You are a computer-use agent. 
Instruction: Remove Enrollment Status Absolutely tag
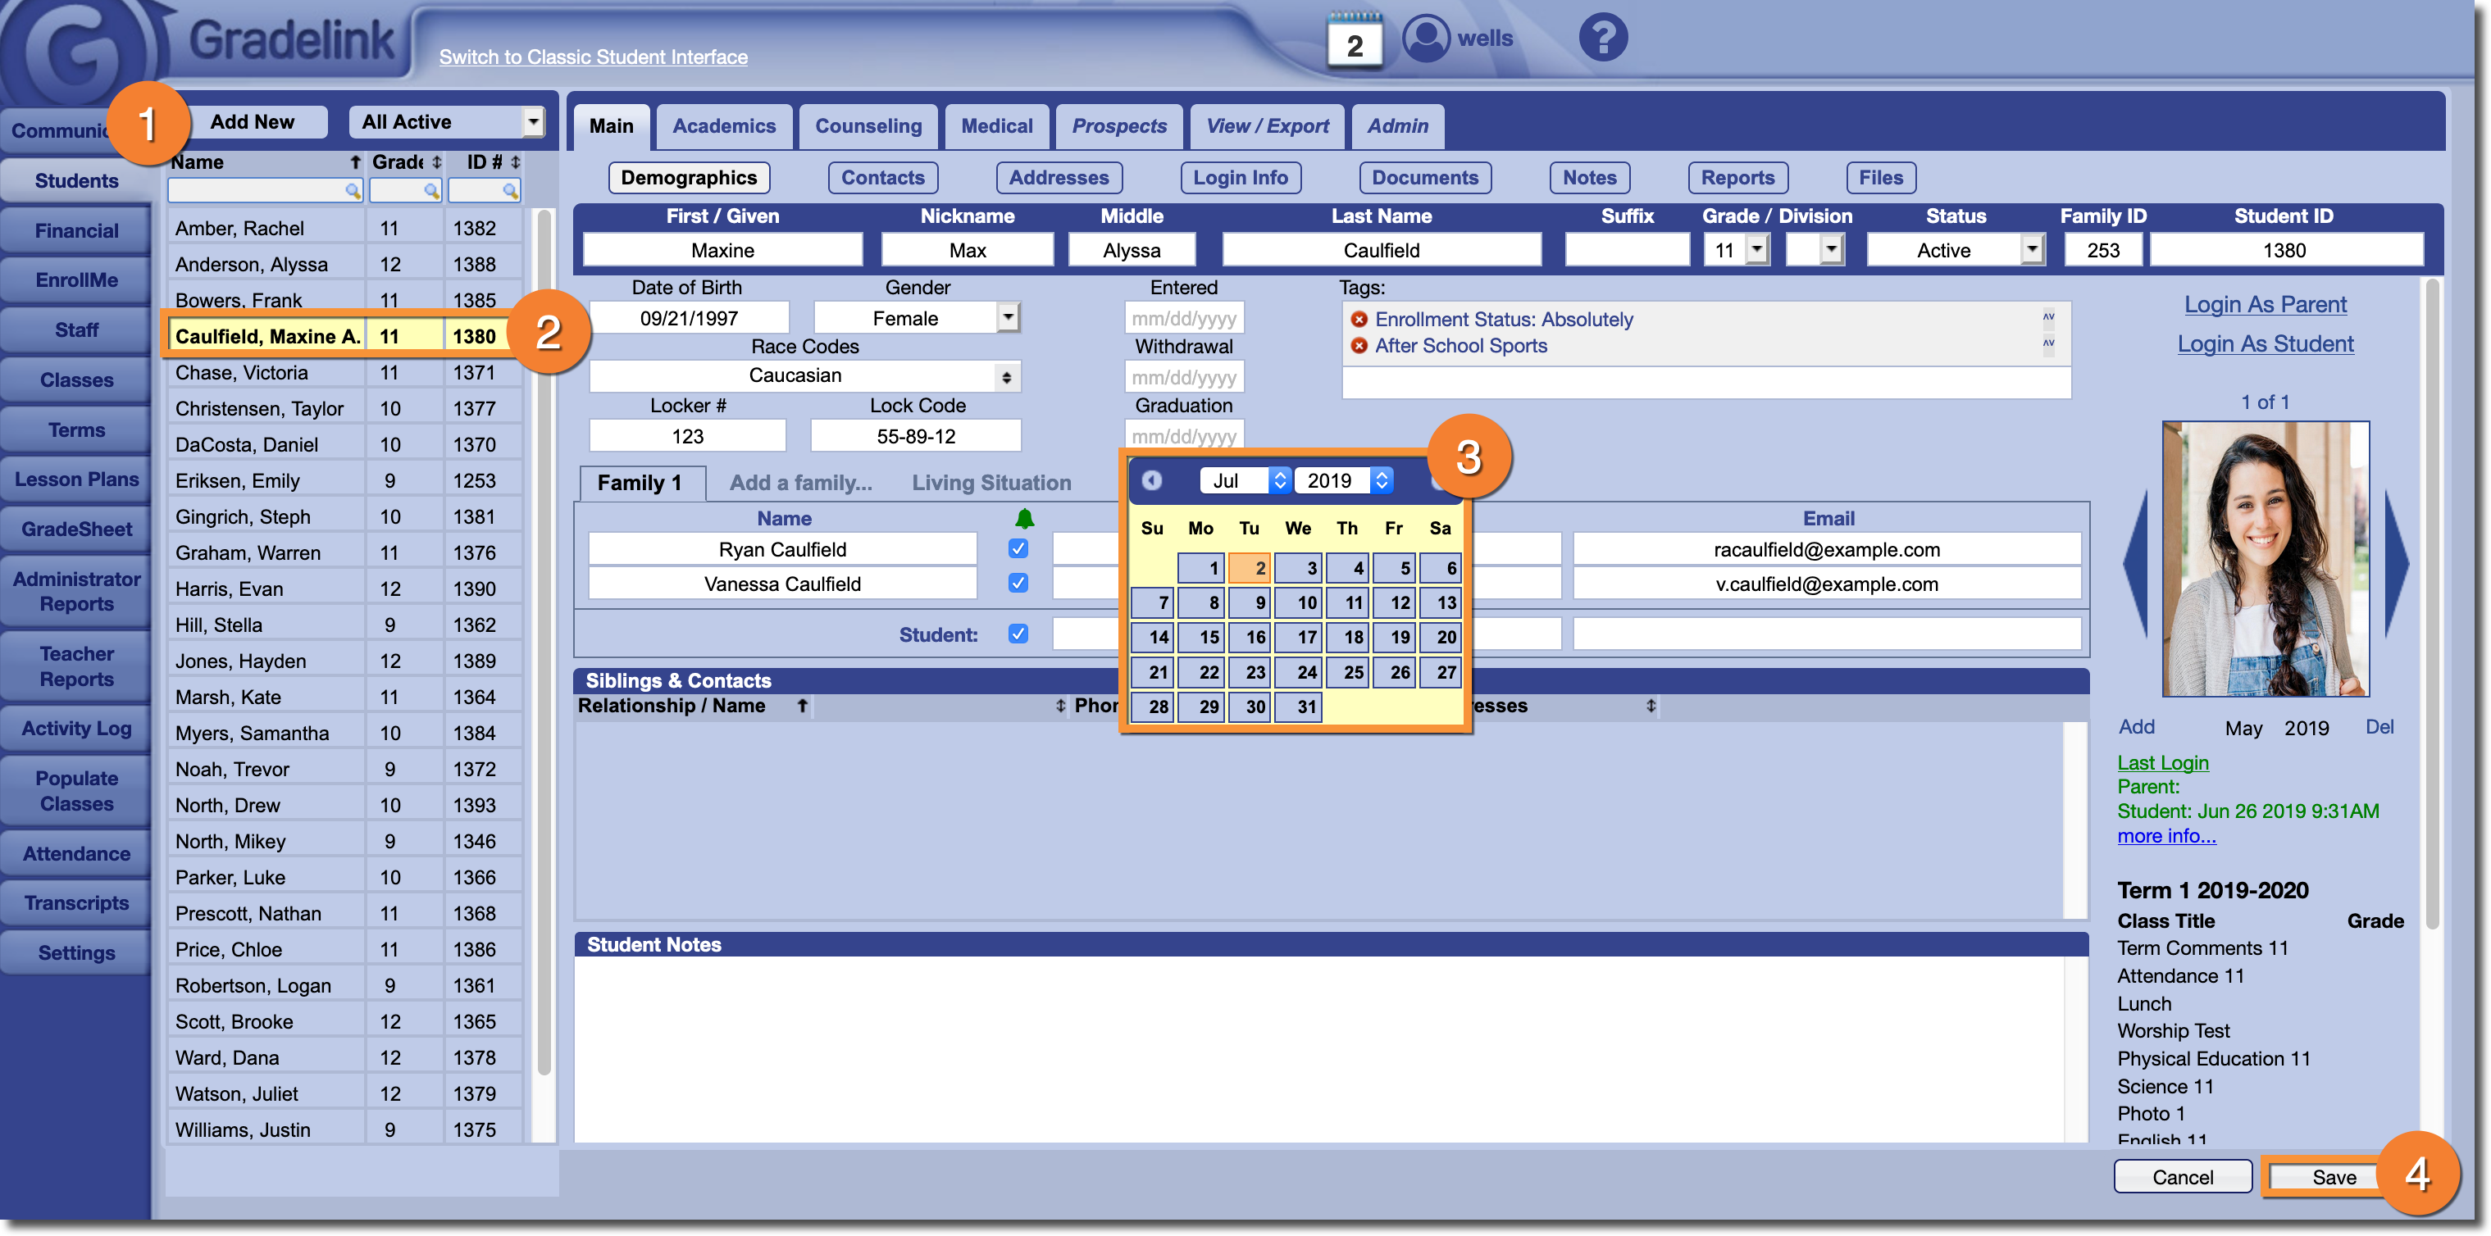pyautogui.click(x=1359, y=319)
